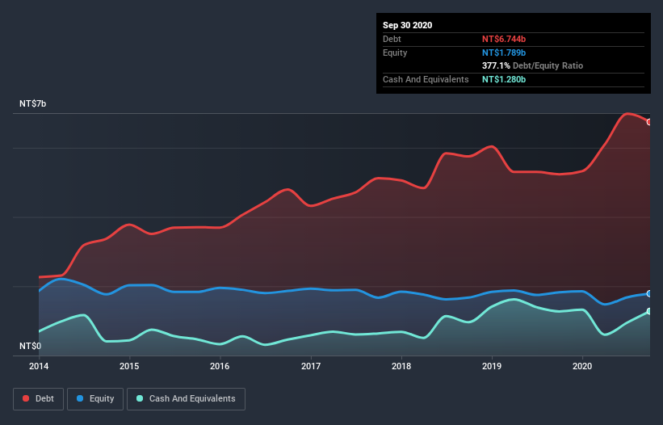The width and height of the screenshot is (663, 425).
Task: Click the NT$6.744b debt value
Action: pos(504,39)
